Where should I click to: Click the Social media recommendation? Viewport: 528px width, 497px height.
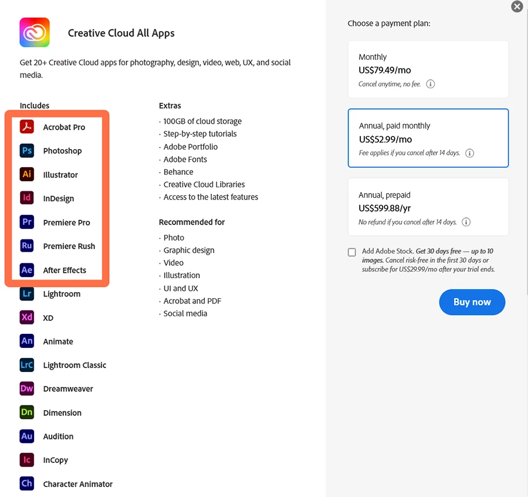point(185,313)
